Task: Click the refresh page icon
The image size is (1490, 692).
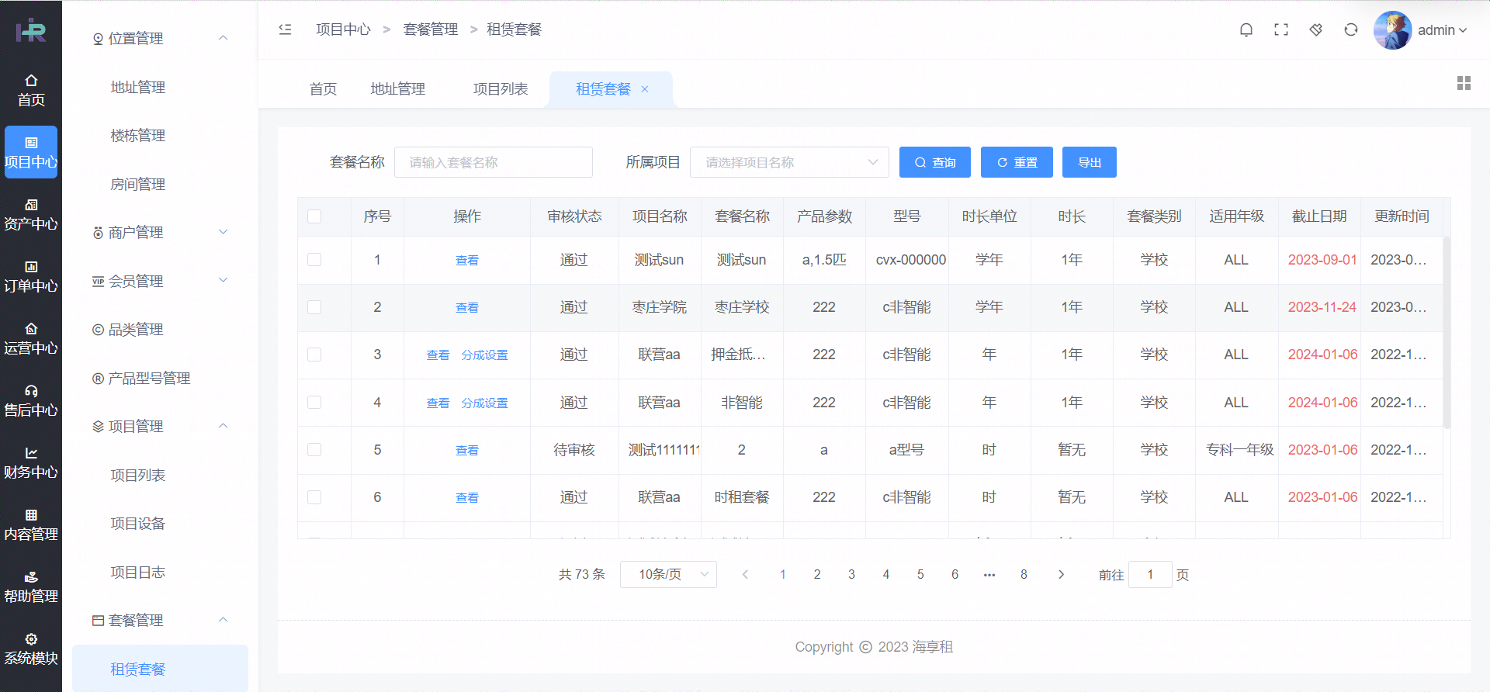Action: (1351, 29)
